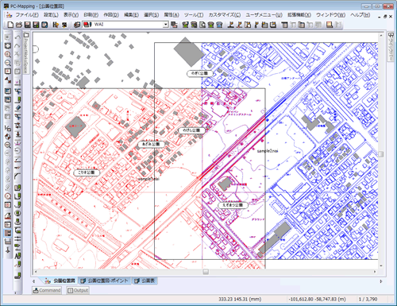Click the vertical scrollbar thumb of the map

[x=381, y=154]
